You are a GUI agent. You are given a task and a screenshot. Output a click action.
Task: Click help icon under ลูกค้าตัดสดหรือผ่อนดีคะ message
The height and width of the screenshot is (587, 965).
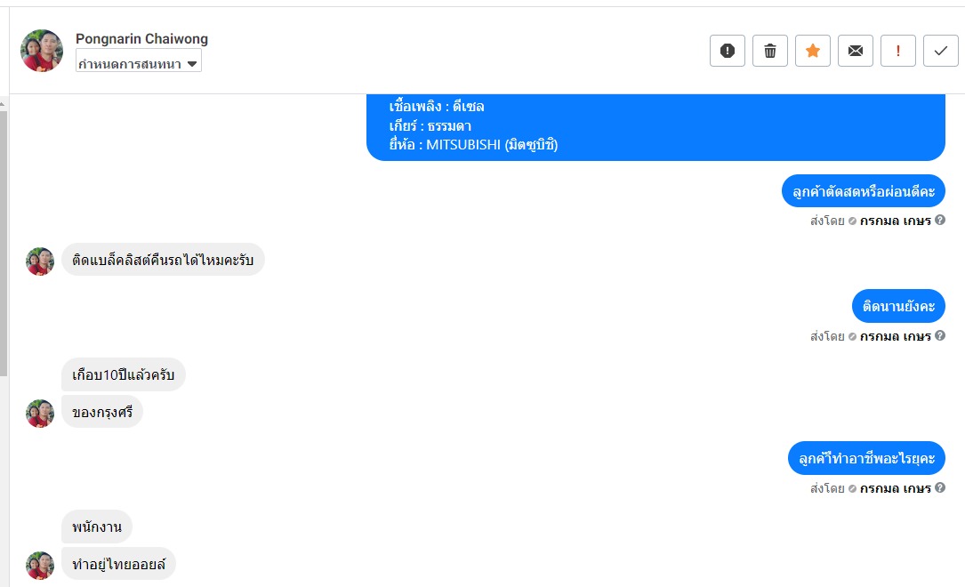click(x=940, y=220)
